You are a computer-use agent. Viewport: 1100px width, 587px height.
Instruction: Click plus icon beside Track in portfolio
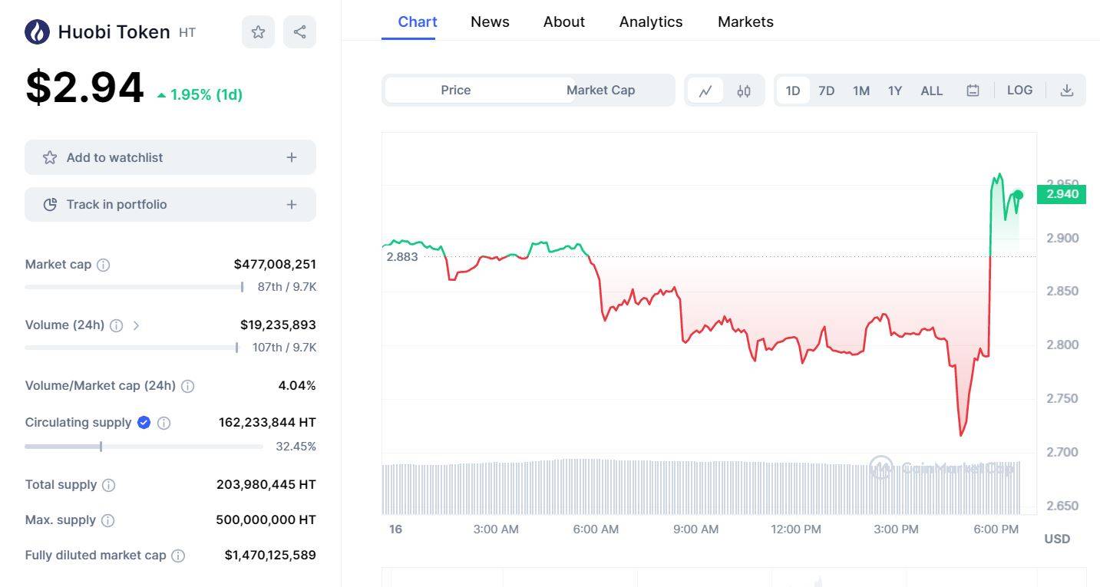pyautogui.click(x=292, y=204)
